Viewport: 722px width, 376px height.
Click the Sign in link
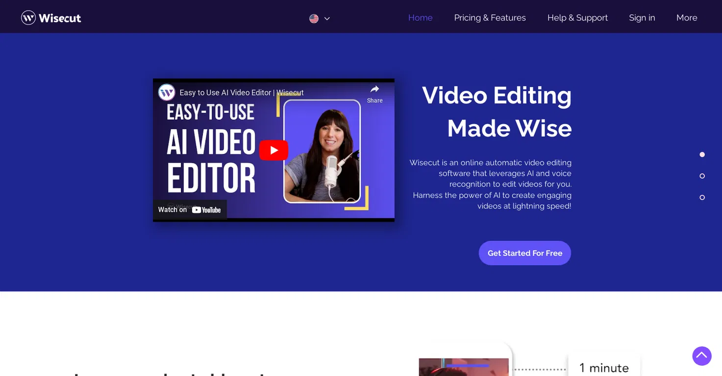click(x=642, y=18)
